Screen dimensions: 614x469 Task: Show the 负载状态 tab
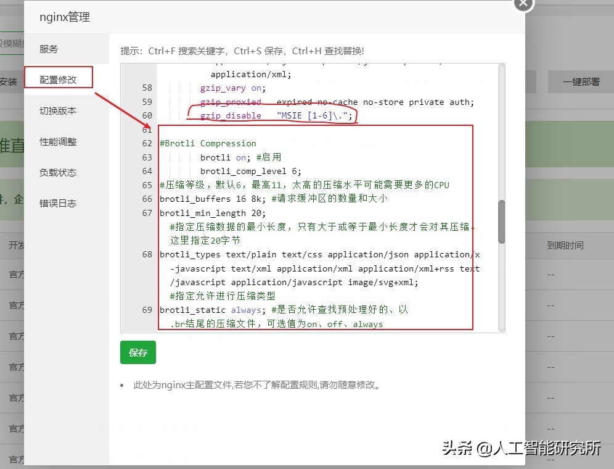click(x=58, y=173)
